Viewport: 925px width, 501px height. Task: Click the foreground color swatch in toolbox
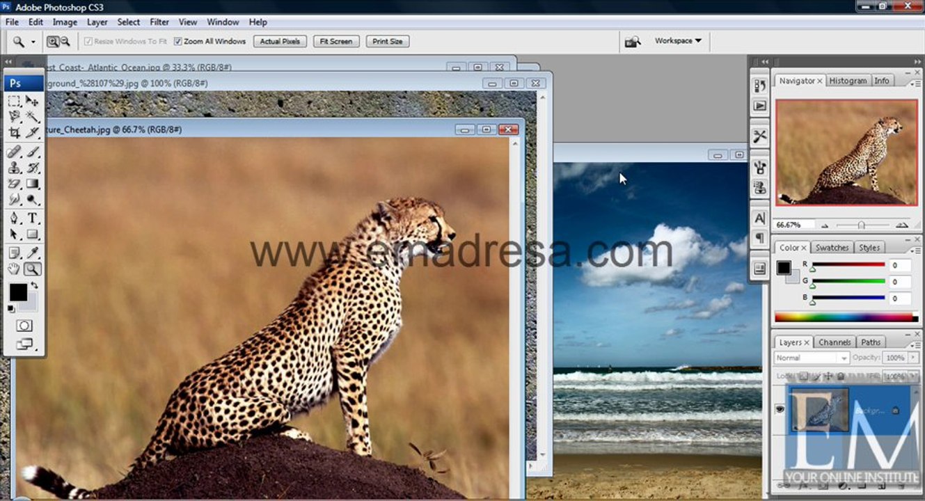[x=18, y=292]
